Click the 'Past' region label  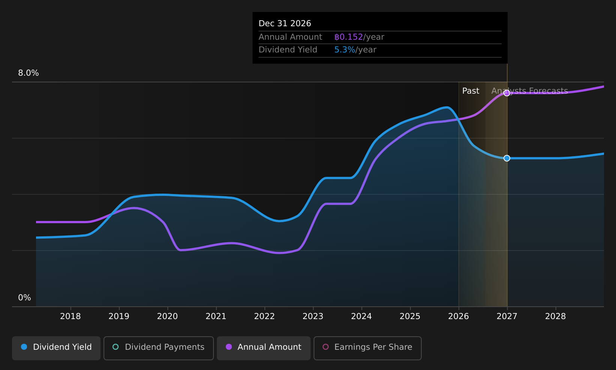[x=470, y=91]
